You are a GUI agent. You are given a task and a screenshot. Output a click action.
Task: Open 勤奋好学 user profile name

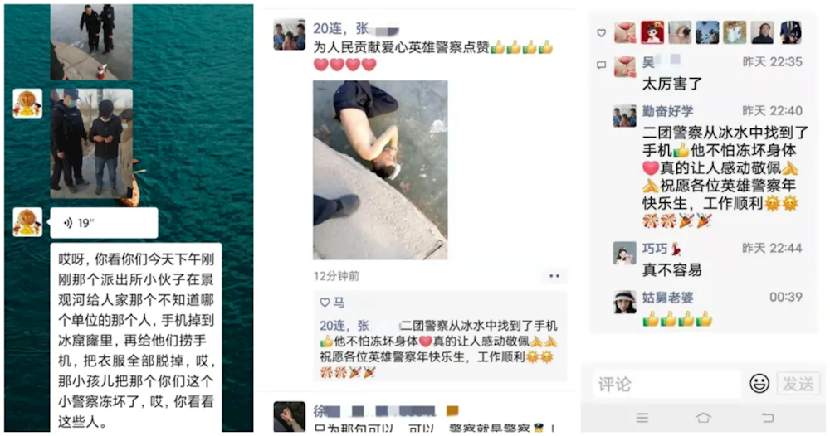pyautogui.click(x=667, y=111)
